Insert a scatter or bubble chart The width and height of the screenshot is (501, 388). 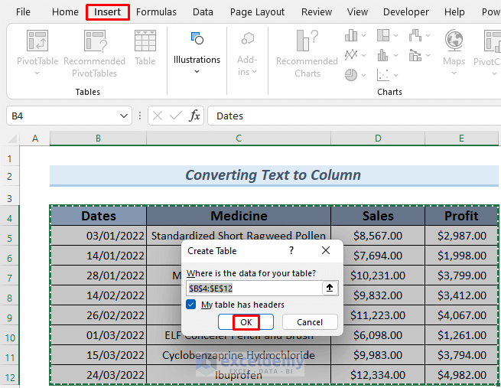[x=382, y=75]
